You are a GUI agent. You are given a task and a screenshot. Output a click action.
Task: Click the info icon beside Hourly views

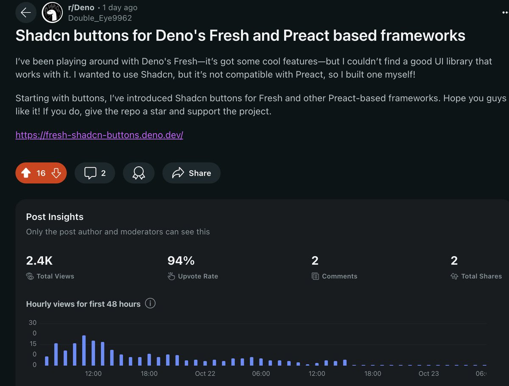150,304
